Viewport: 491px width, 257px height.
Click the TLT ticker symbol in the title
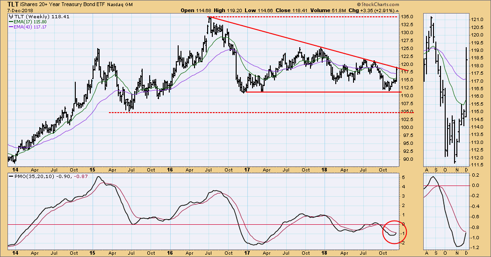click(x=13, y=4)
